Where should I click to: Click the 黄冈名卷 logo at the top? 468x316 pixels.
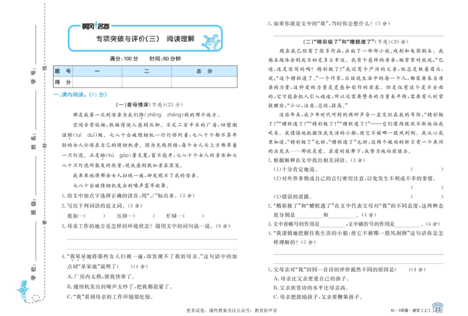click(95, 26)
